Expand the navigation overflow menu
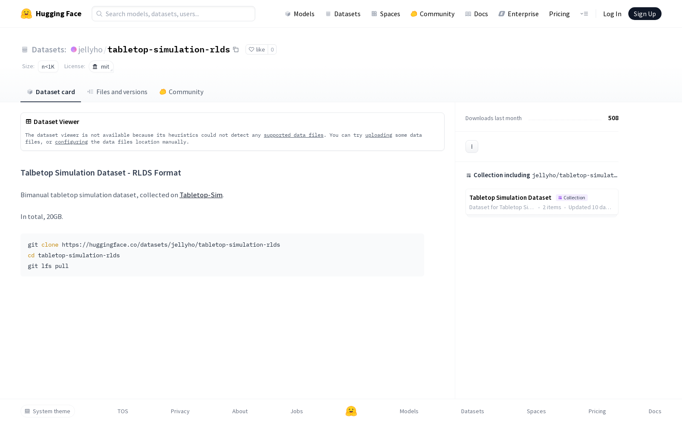 pyautogui.click(x=584, y=14)
